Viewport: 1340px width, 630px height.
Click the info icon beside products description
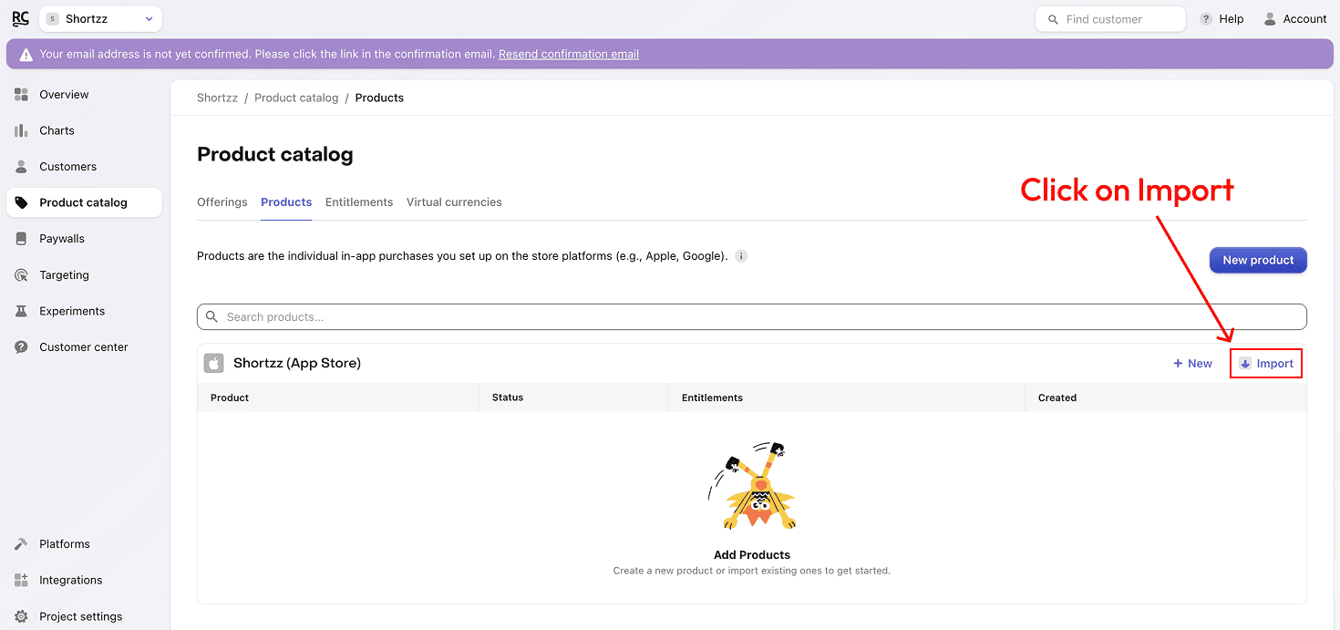pyautogui.click(x=741, y=256)
